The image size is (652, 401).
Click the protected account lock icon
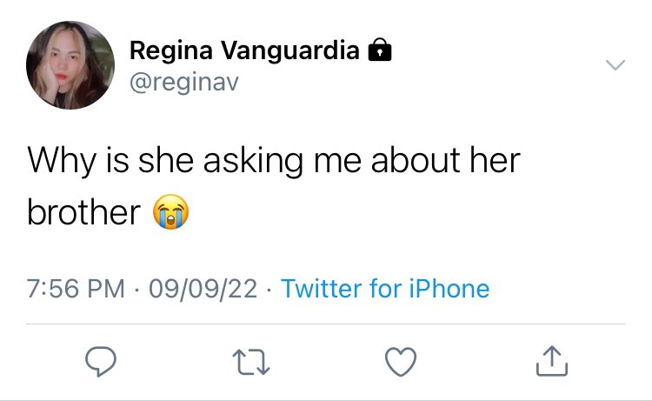click(x=380, y=50)
